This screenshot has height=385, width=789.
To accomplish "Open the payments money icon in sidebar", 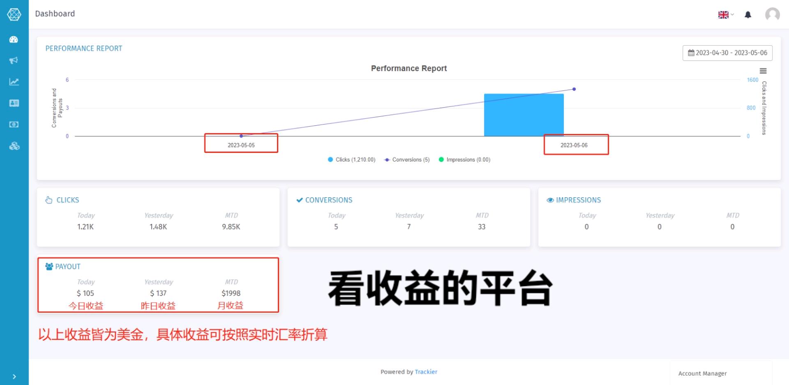I will [14, 124].
